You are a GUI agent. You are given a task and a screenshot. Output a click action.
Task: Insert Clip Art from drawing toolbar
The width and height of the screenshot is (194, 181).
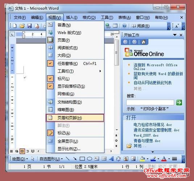(x=126, y=159)
